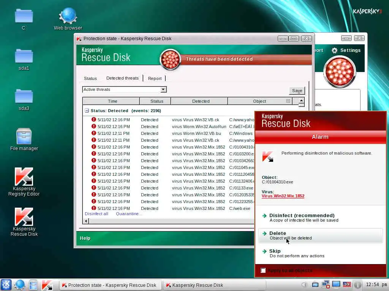
Task: Click the Save button
Action: tap(297, 91)
